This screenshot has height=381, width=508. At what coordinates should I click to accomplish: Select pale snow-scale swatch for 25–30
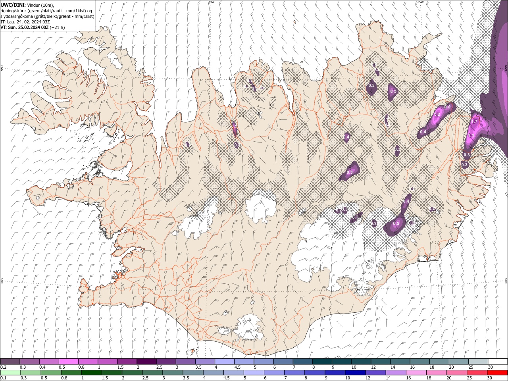478,362
